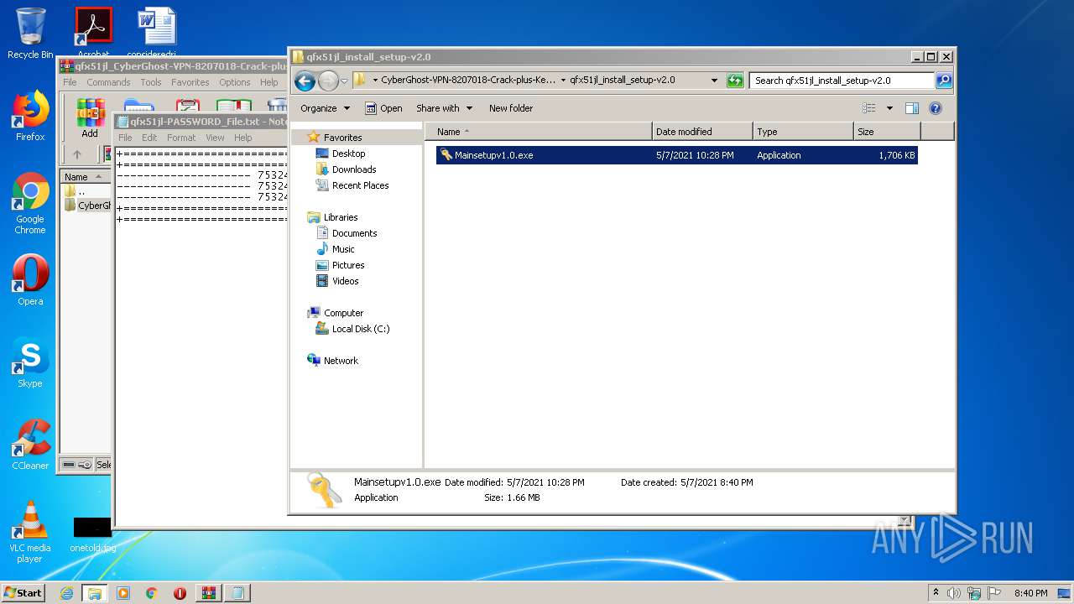Click the search magnifier icon

(x=944, y=81)
